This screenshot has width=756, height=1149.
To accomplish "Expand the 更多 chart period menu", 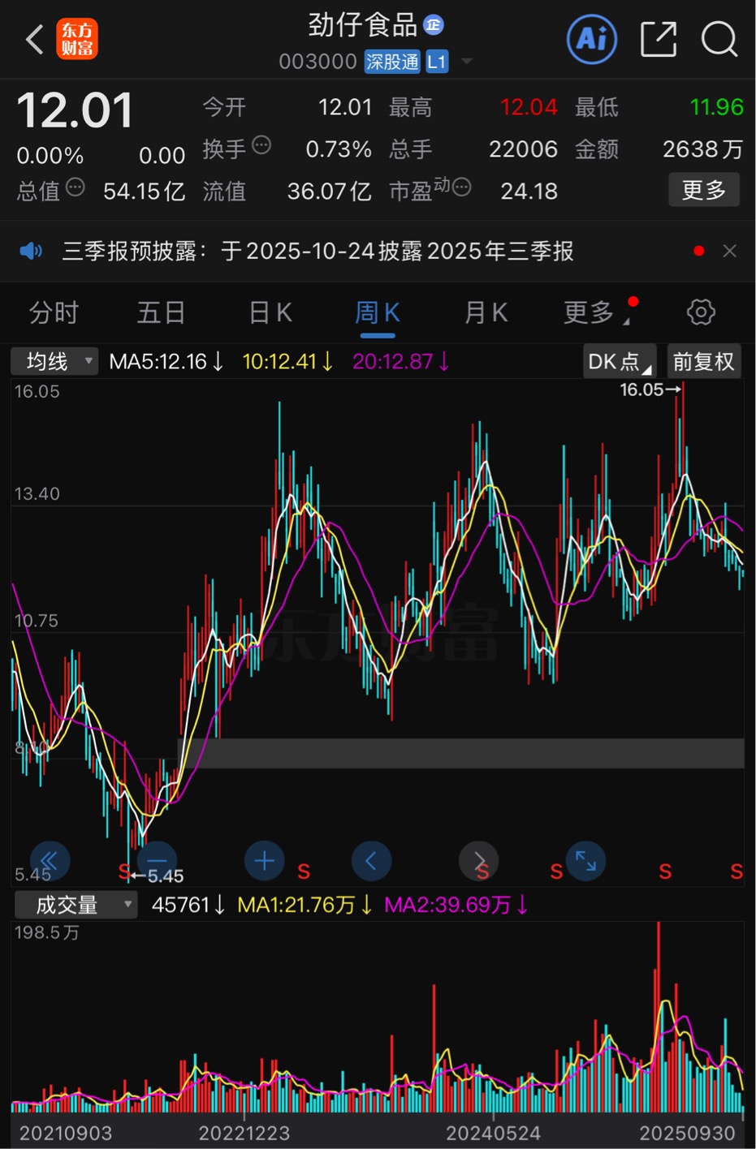I will (597, 312).
